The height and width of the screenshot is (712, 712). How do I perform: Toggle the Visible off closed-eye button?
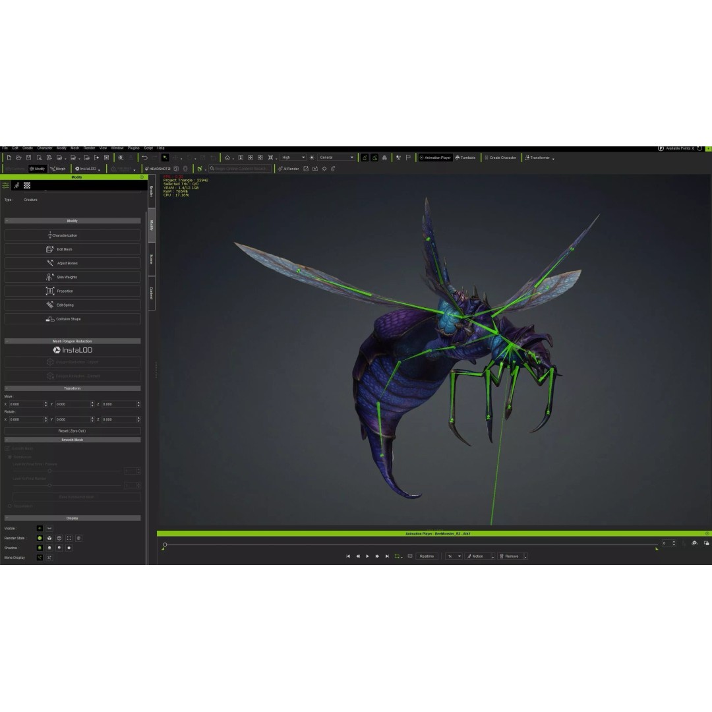pyautogui.click(x=49, y=528)
